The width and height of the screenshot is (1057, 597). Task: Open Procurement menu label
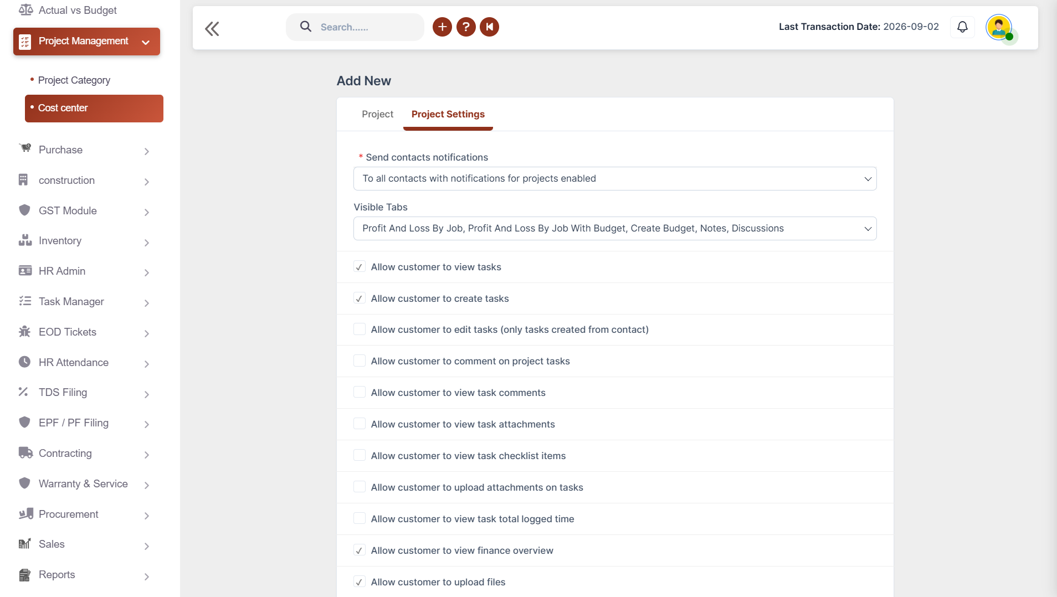click(x=69, y=514)
